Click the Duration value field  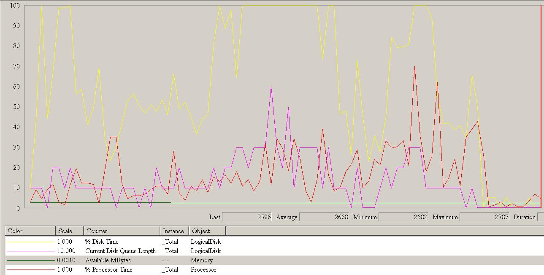coord(540,217)
